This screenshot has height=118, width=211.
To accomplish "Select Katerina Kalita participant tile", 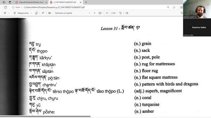I will point(197,27).
